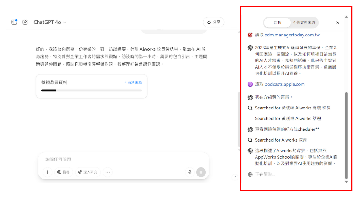Close the activity side panel

pyautogui.click(x=338, y=23)
